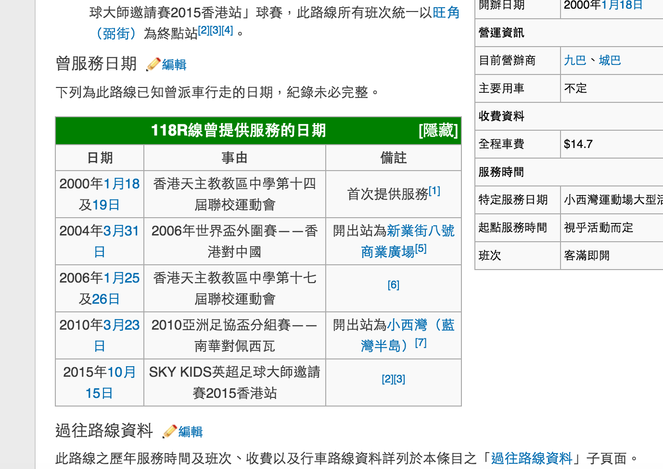This screenshot has width=663, height=469.
Task: Open 編輯 link for 曾服務日期 section
Action: 174,64
